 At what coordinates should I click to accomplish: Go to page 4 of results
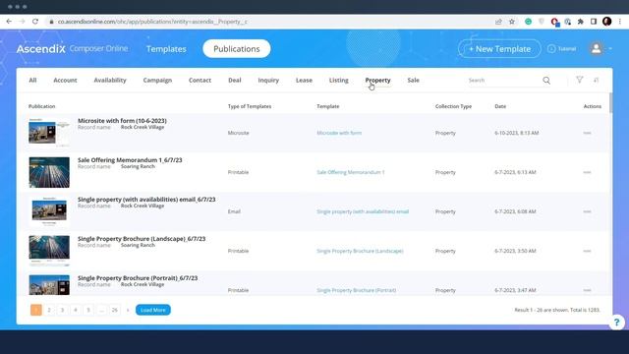click(76, 310)
